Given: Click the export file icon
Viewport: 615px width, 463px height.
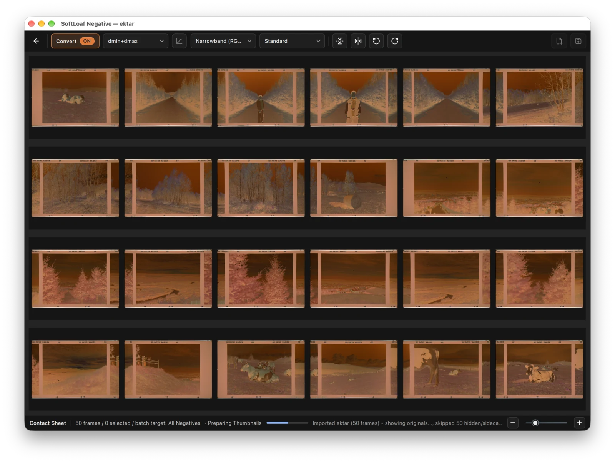Looking at the screenshot, I should pyautogui.click(x=559, y=41).
